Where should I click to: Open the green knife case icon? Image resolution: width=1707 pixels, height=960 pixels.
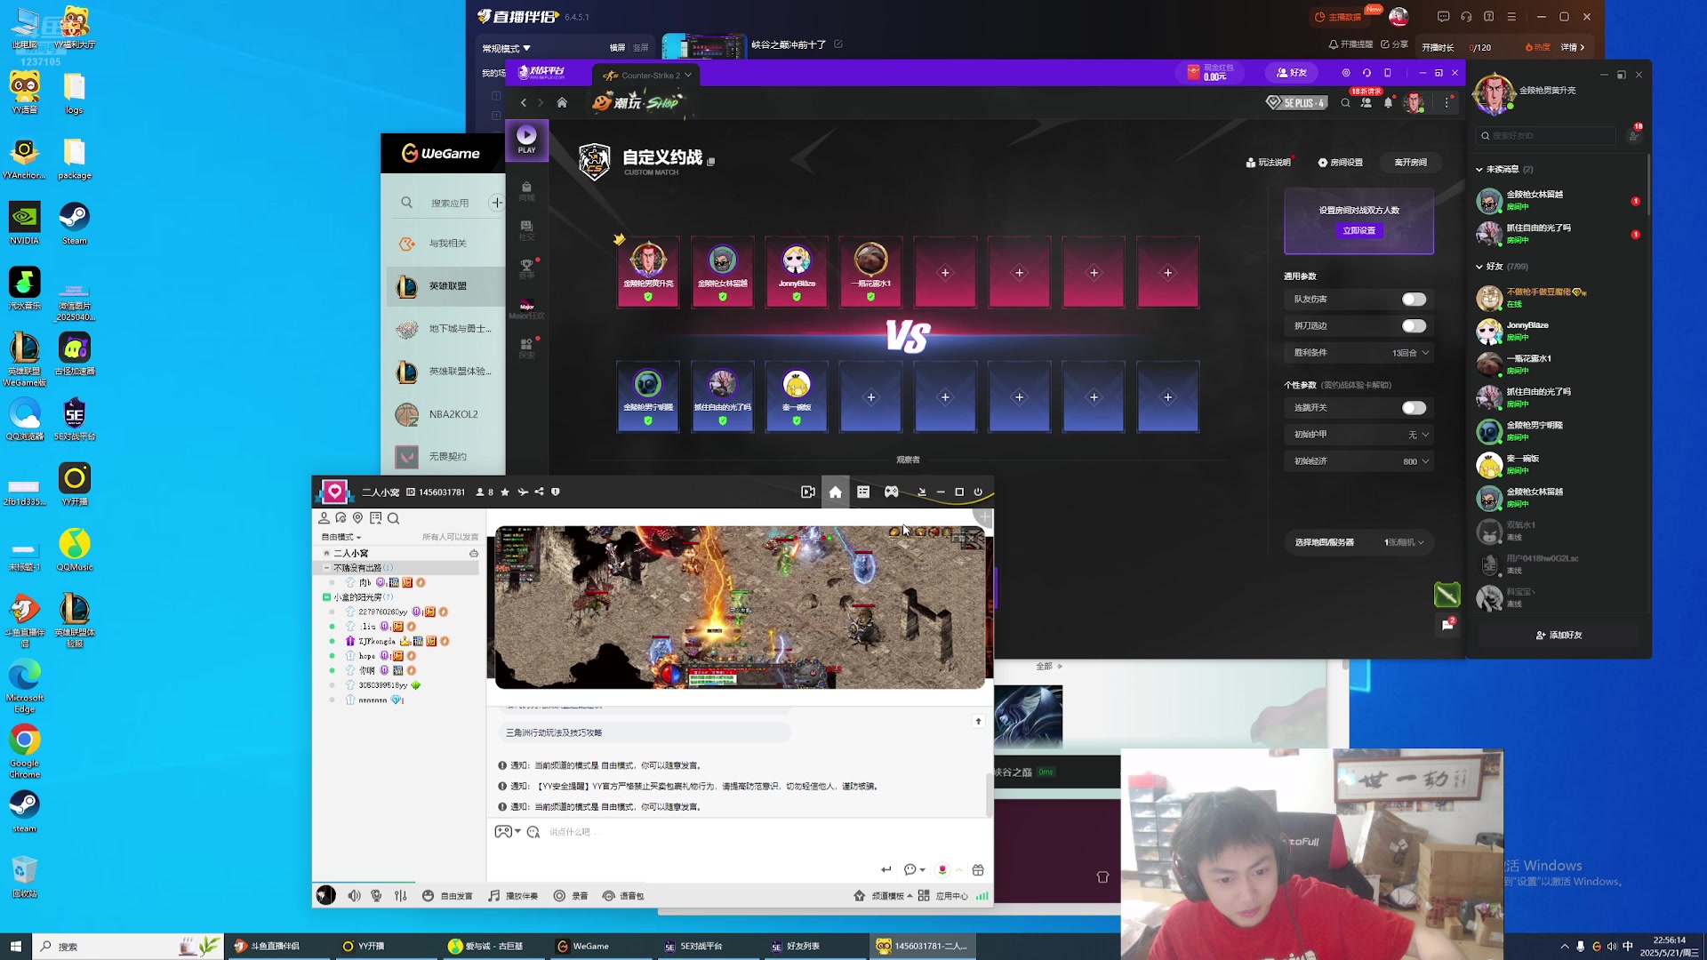tap(1447, 594)
